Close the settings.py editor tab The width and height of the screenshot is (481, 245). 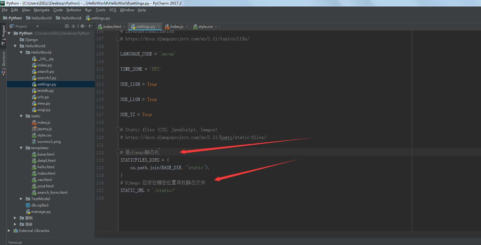[158, 27]
